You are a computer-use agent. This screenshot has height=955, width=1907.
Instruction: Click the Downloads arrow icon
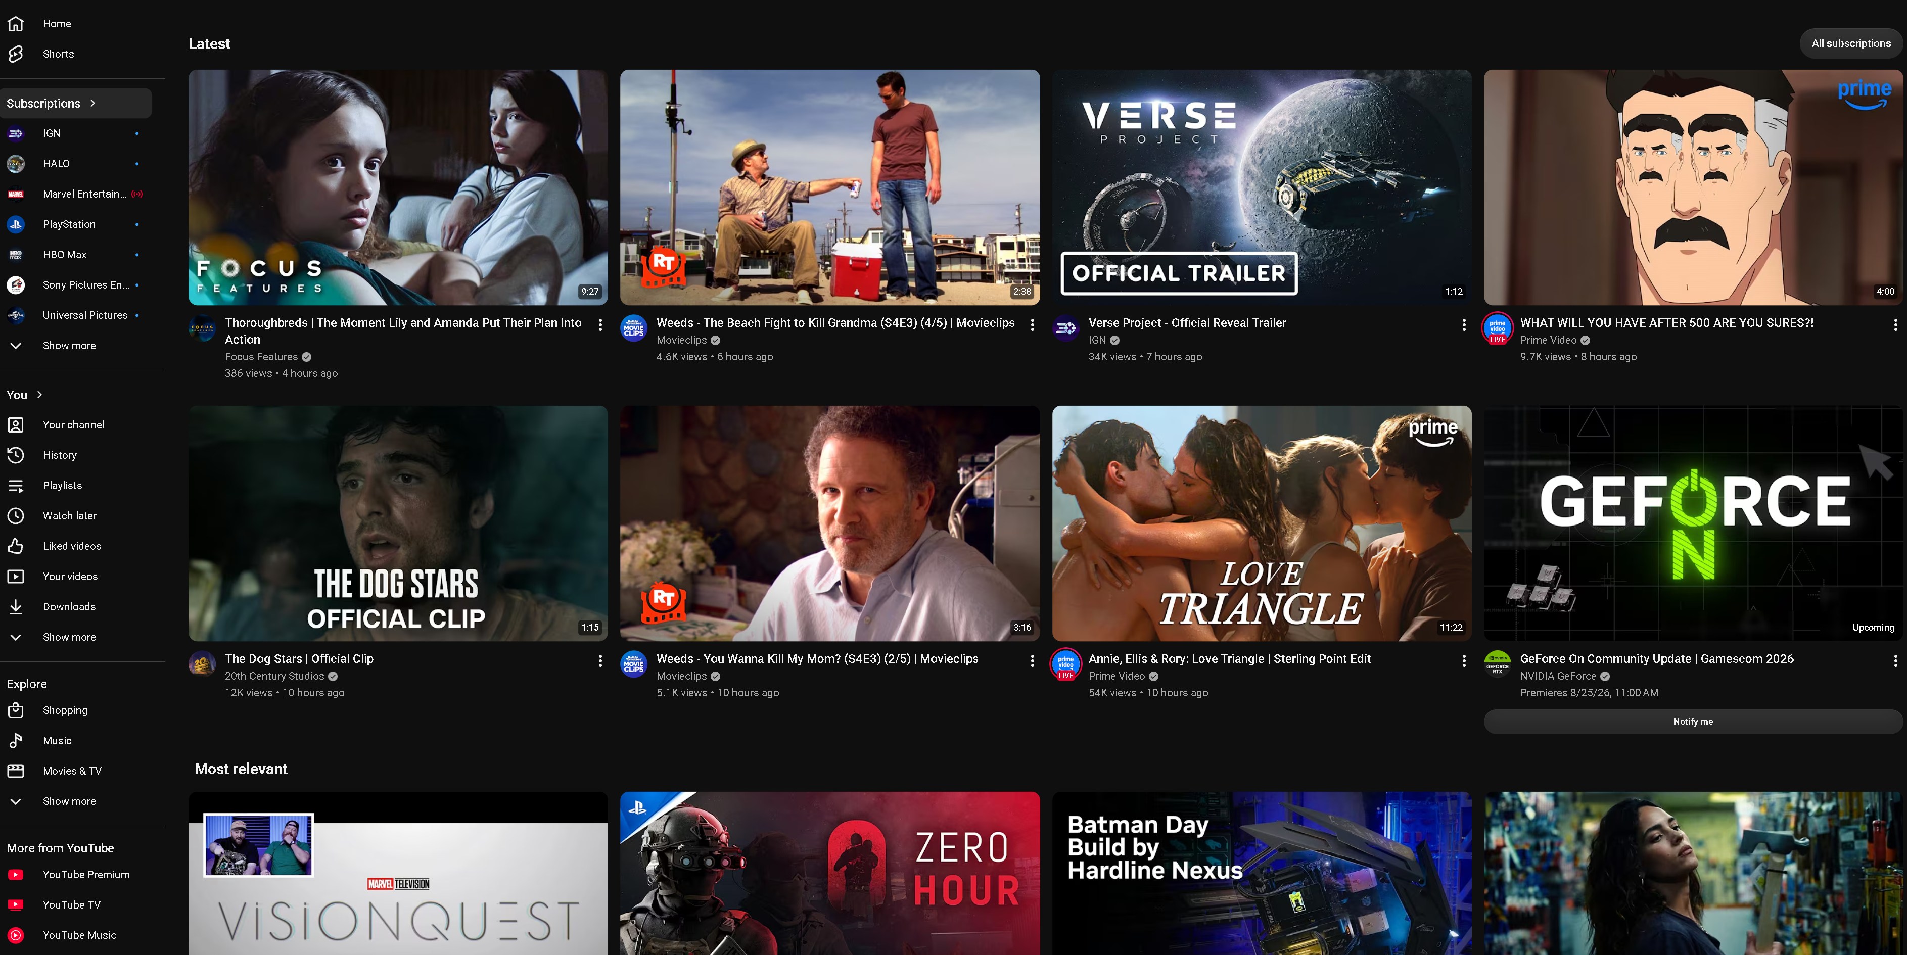click(x=16, y=607)
